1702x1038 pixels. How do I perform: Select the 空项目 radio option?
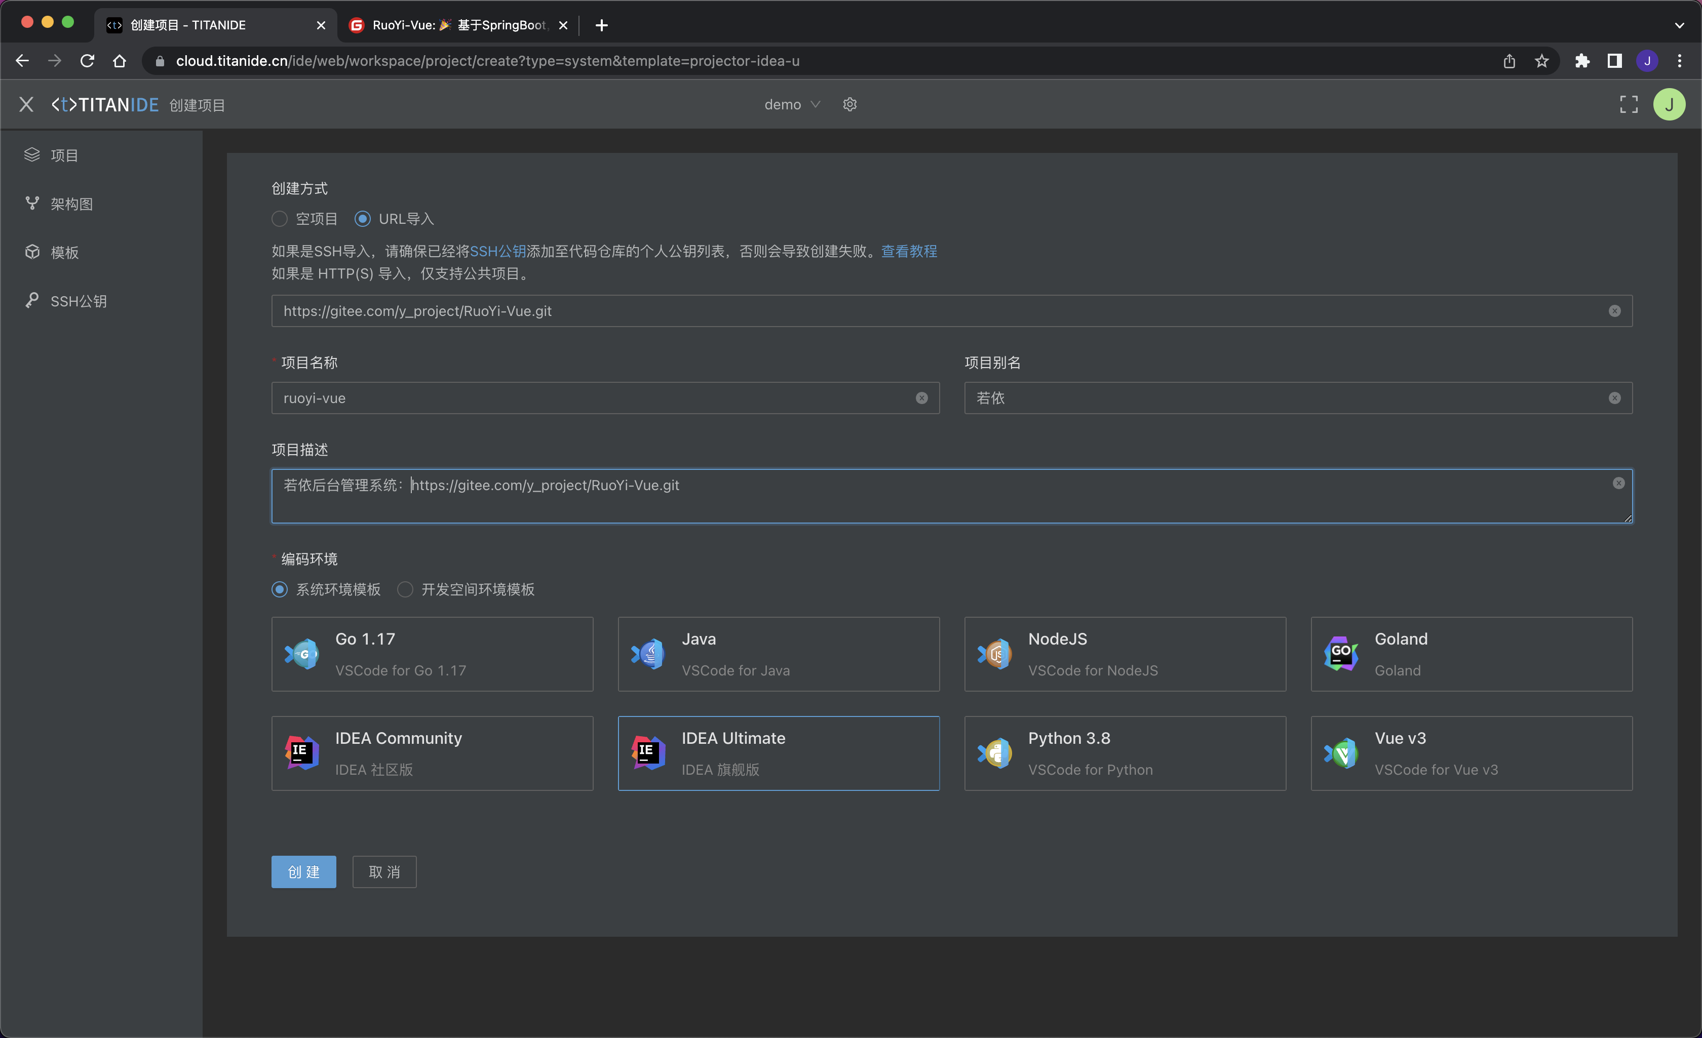point(280,219)
